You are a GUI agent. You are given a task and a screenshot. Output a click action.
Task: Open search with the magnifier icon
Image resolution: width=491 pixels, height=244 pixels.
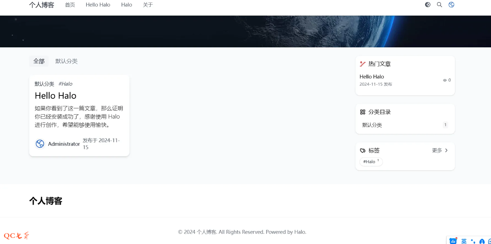439,5
